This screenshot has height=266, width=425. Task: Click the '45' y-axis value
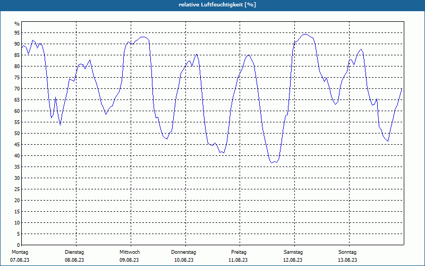[x=17, y=144]
